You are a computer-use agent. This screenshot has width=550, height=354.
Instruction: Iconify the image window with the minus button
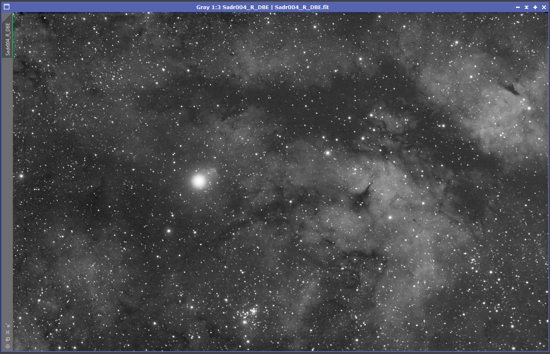coord(518,7)
